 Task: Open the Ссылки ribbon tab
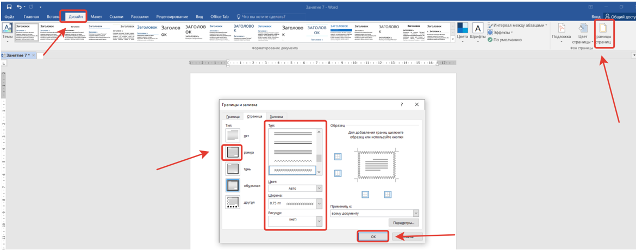(116, 17)
